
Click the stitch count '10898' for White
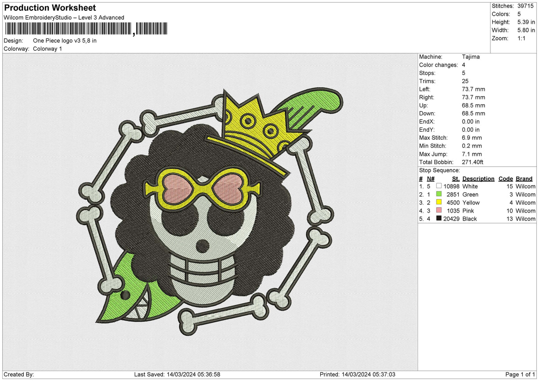click(x=451, y=186)
